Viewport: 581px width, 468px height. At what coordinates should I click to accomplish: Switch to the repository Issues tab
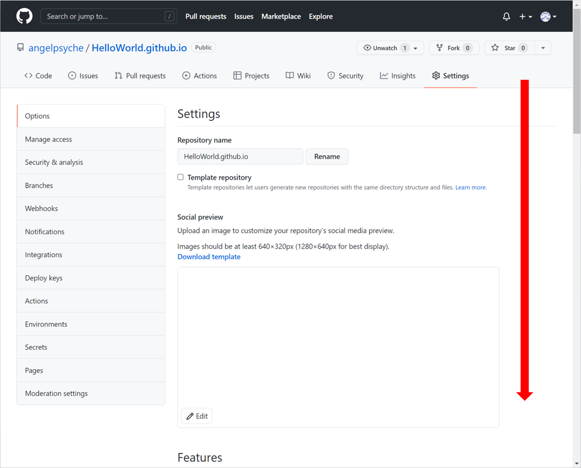[x=83, y=76]
